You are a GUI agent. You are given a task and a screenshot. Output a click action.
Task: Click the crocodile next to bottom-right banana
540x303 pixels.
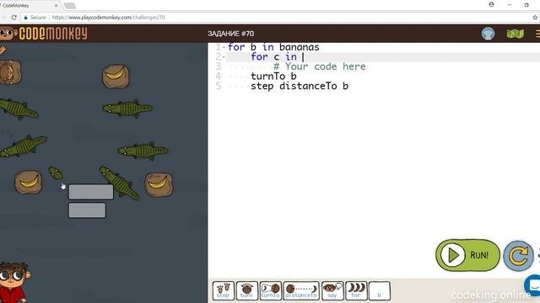pos(119,183)
